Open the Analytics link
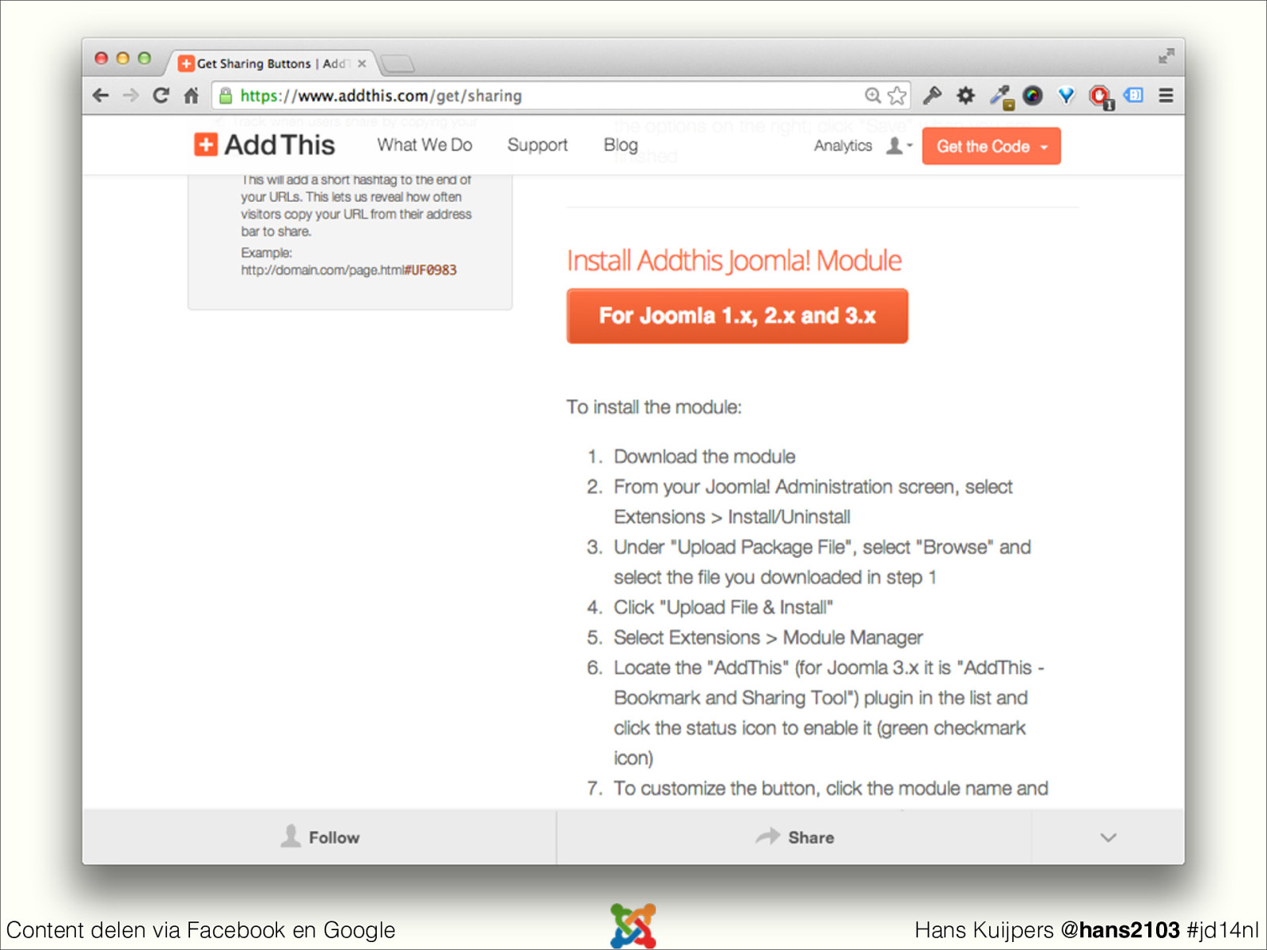This screenshot has width=1267, height=950. pos(843,146)
